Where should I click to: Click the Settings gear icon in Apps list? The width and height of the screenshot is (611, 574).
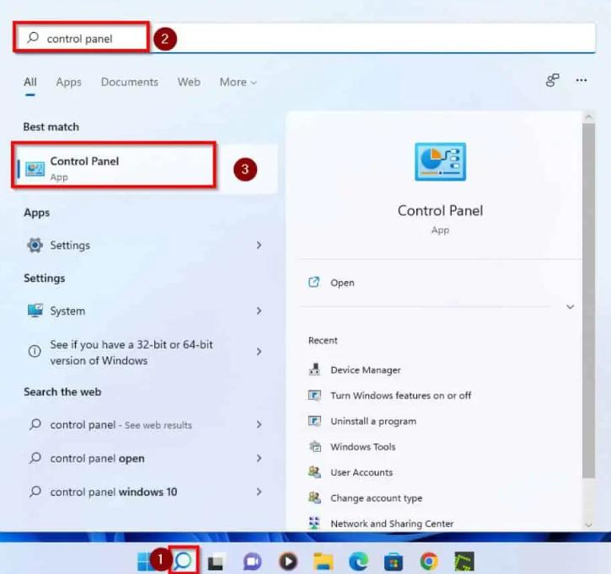(35, 245)
